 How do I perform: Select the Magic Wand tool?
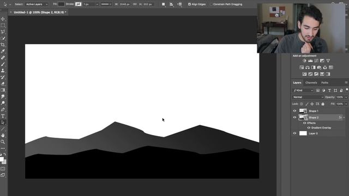[x=3, y=38]
